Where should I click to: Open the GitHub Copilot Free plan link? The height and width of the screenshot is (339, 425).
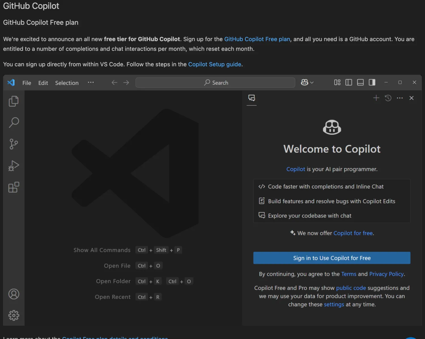[x=257, y=39]
